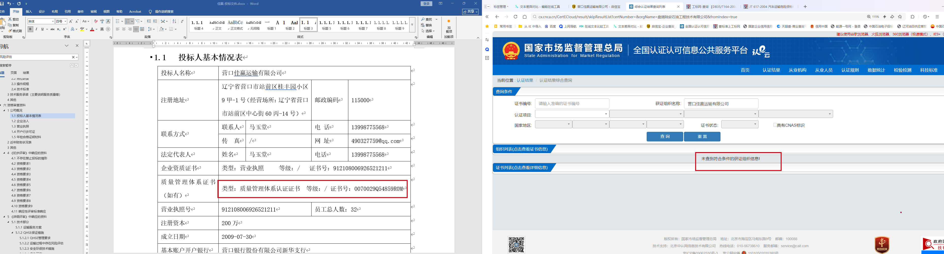Open the phonetic guide (wén) tool
This screenshot has height=254, width=944.
(102, 22)
